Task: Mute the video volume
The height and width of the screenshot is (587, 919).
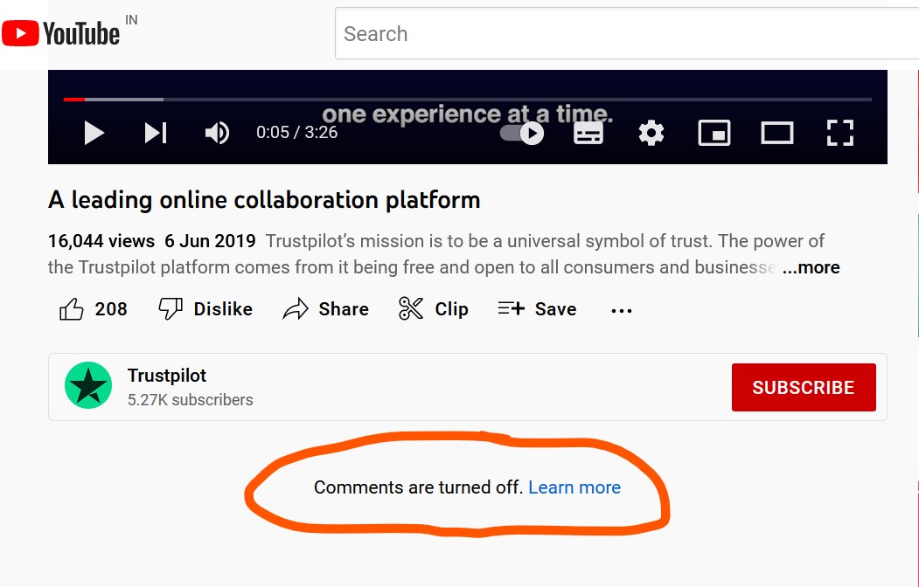Action: [x=217, y=133]
